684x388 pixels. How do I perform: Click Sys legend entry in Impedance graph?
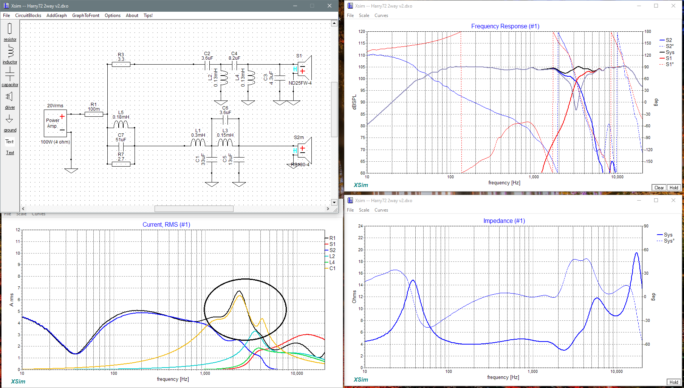tap(665, 235)
